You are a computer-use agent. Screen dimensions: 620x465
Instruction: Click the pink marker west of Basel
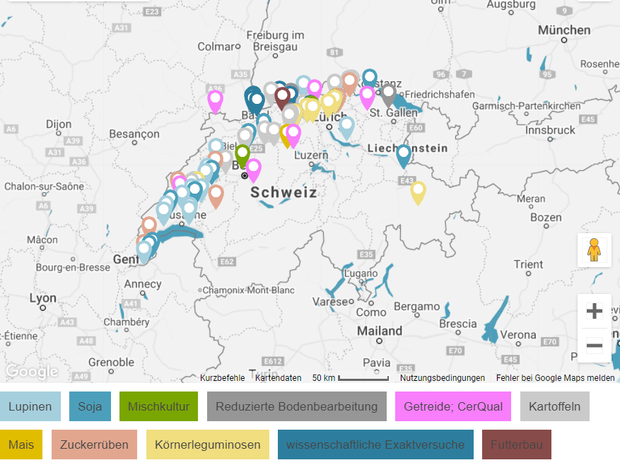point(215,102)
